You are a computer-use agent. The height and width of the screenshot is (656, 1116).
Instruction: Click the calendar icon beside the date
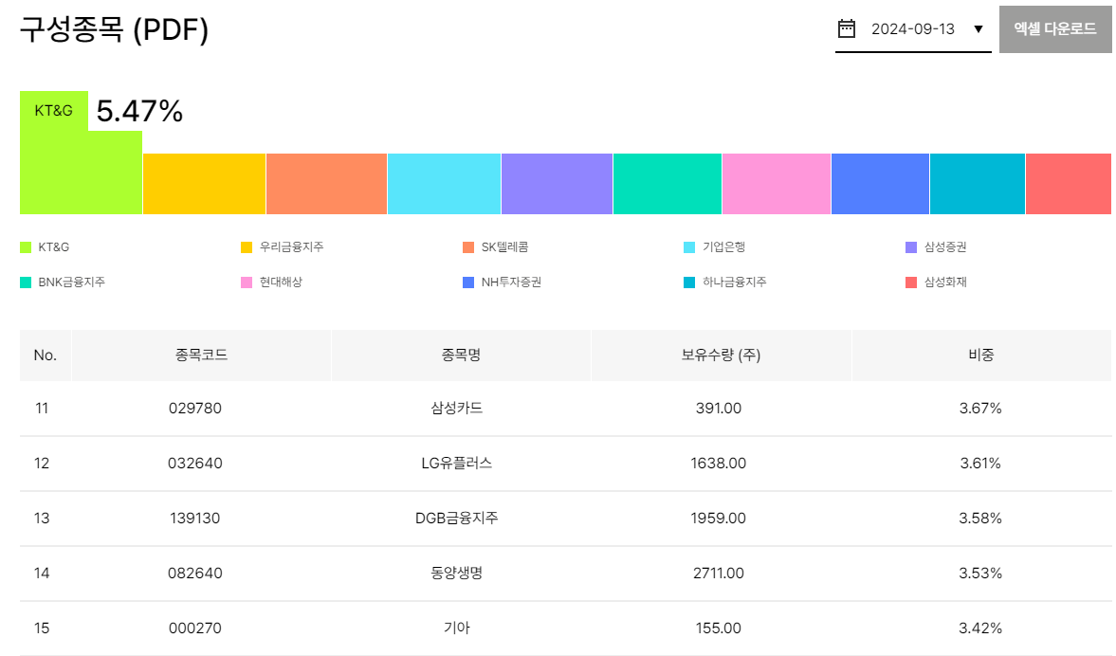(x=847, y=28)
